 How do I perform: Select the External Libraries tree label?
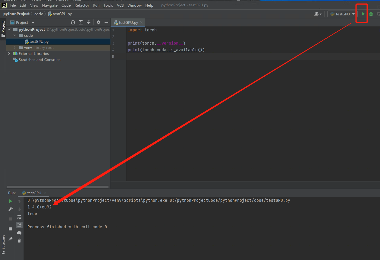33,54
